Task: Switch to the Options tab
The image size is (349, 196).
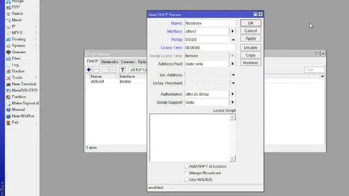Action: pos(142,62)
